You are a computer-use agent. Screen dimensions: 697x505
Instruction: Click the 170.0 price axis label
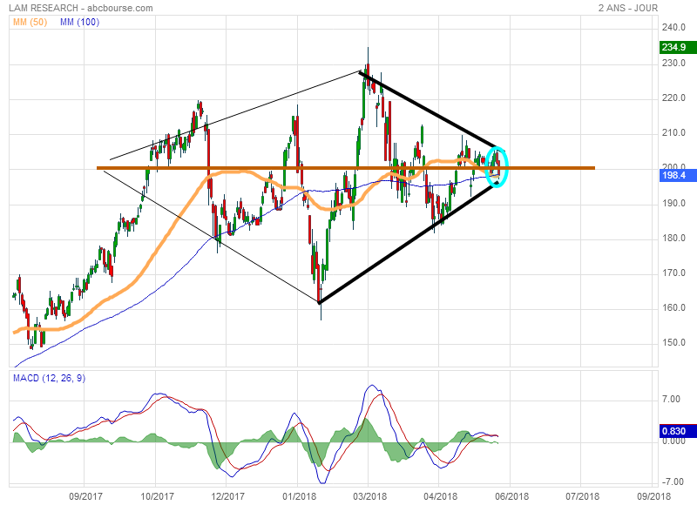pyautogui.click(x=673, y=273)
